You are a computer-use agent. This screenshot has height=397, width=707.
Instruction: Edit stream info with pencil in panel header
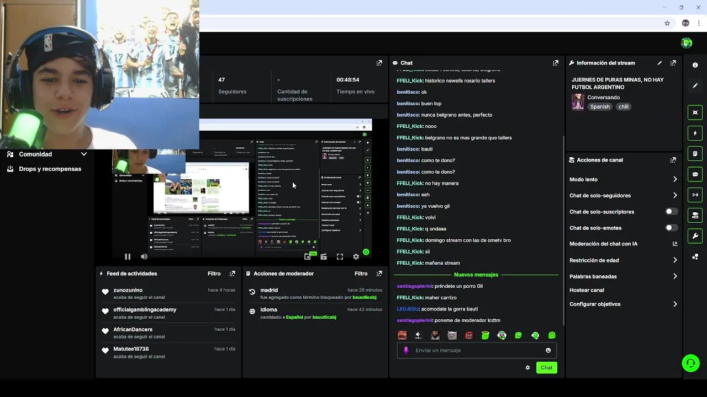point(659,63)
